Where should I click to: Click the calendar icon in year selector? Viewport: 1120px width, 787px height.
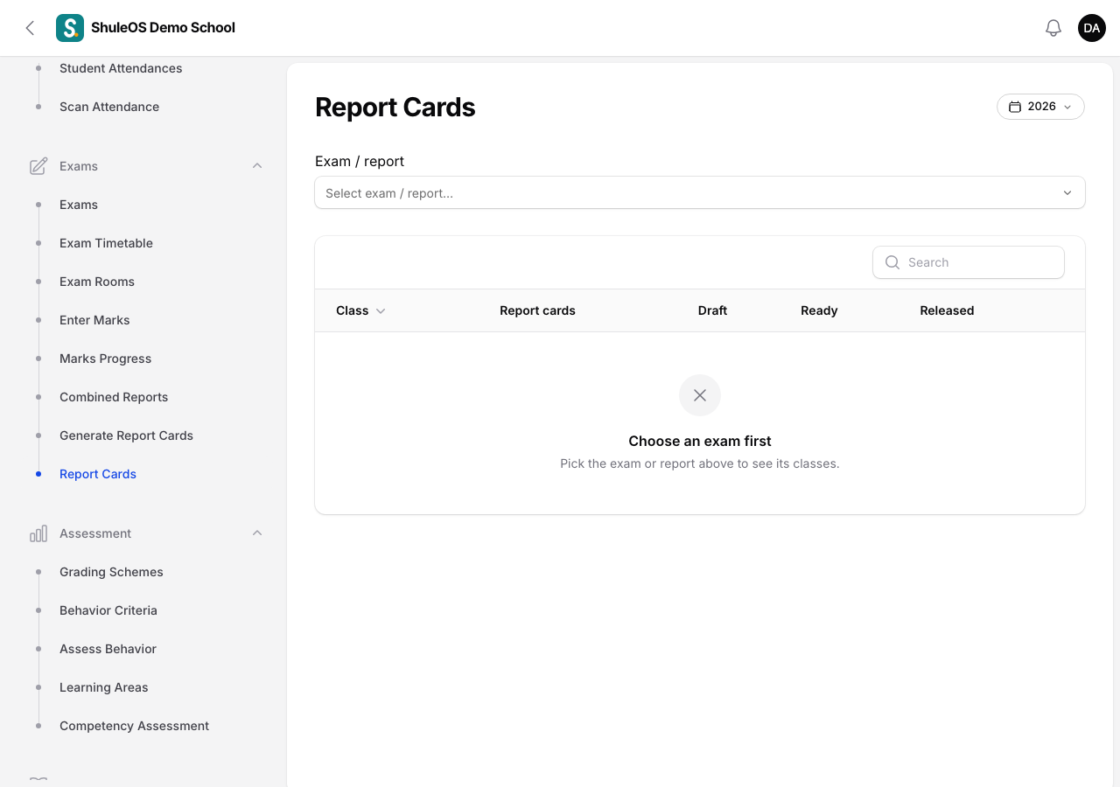1015,107
